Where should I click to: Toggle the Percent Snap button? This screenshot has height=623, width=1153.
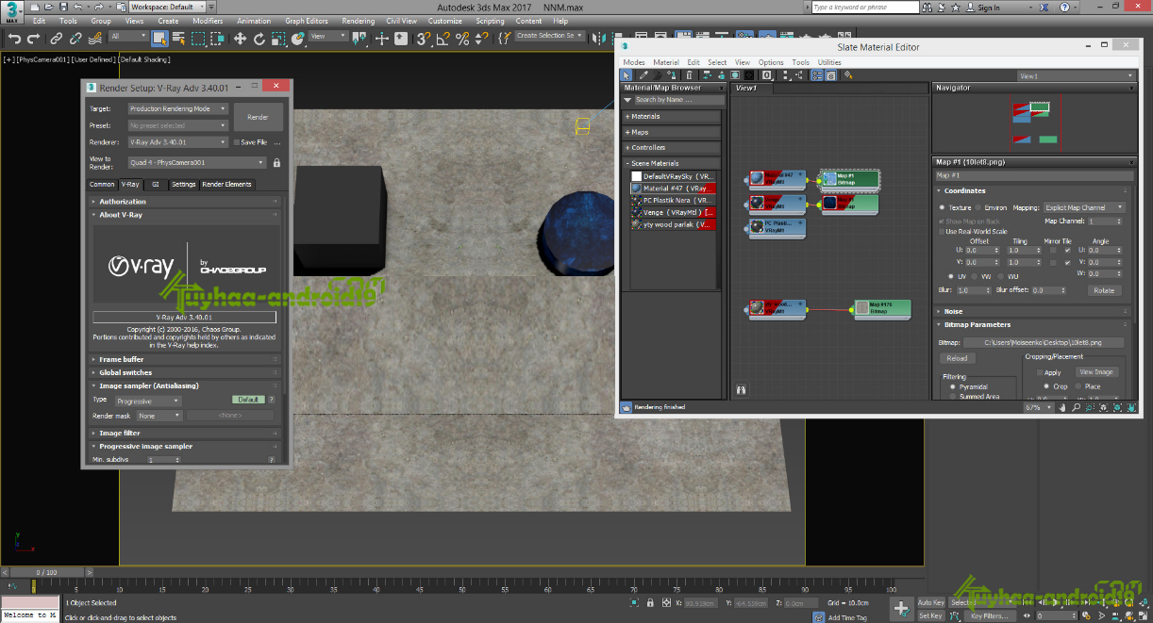462,39
